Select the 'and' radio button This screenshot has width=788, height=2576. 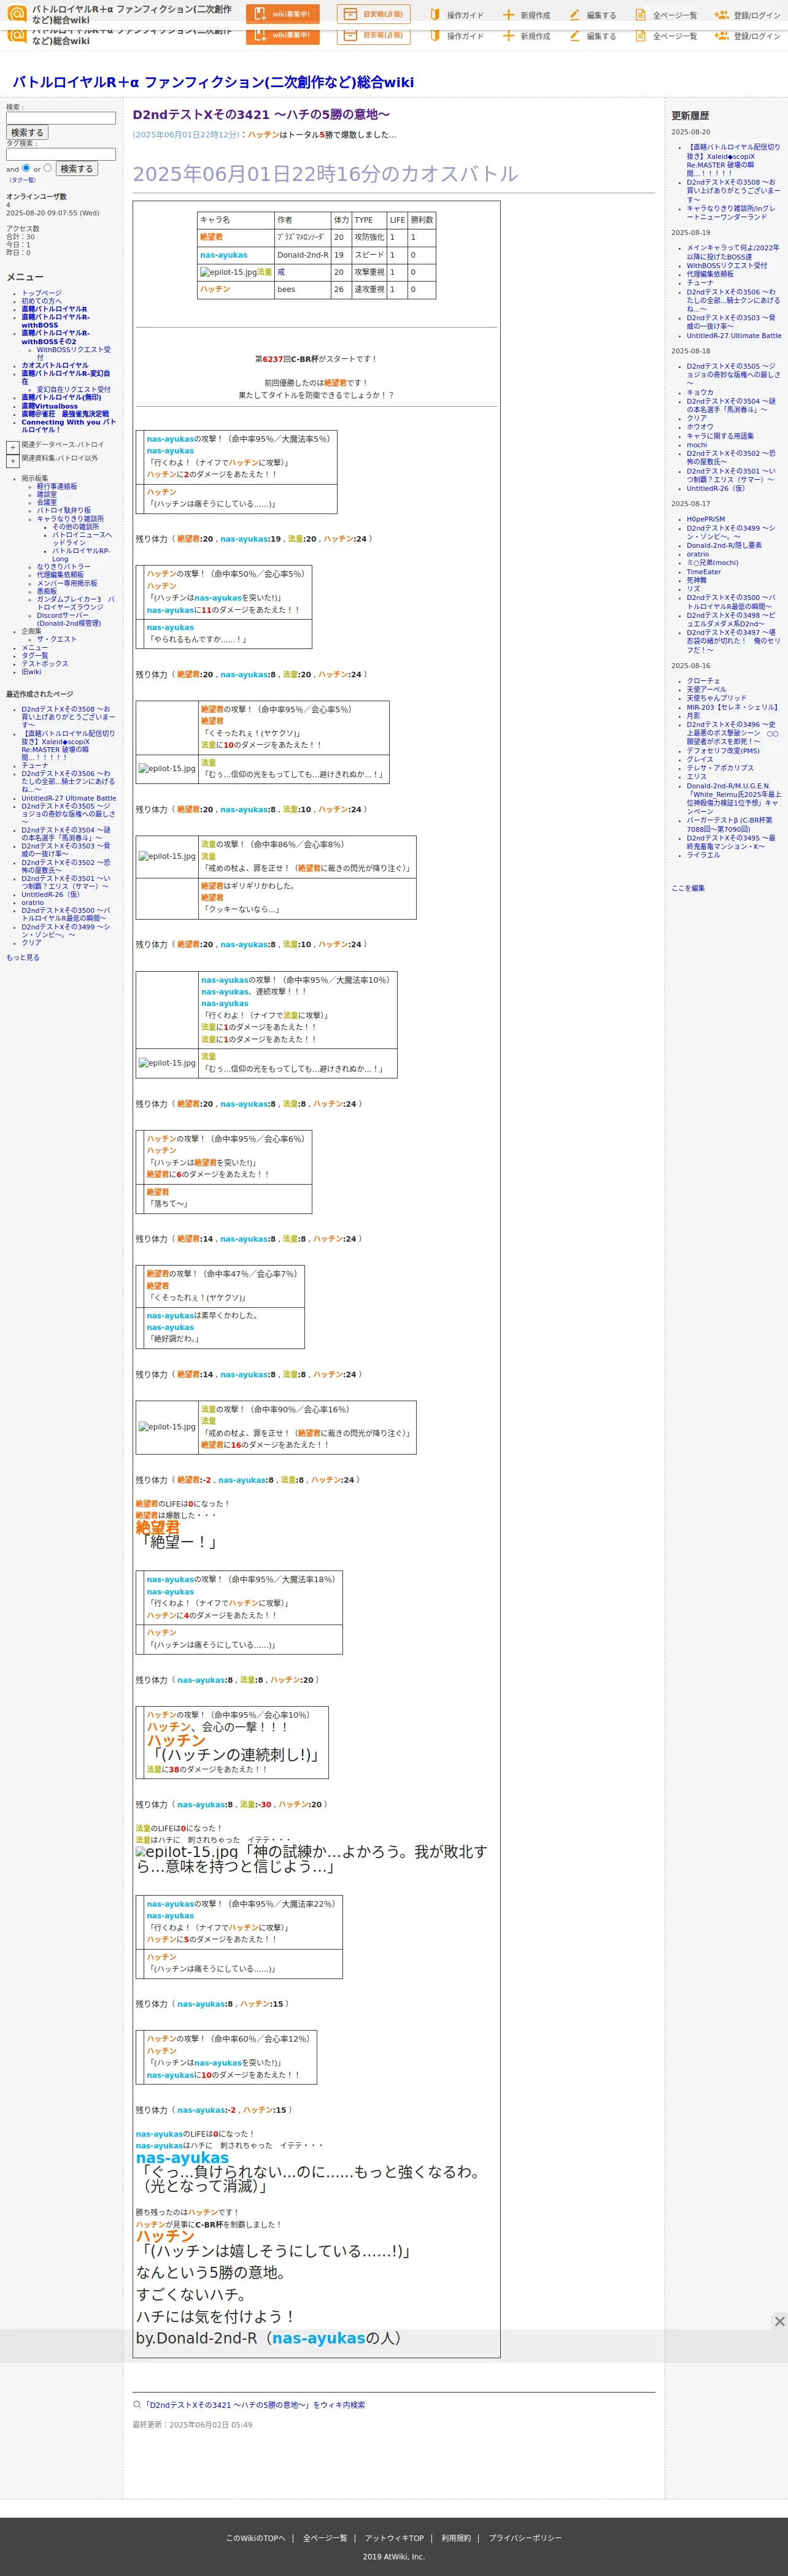[26, 168]
